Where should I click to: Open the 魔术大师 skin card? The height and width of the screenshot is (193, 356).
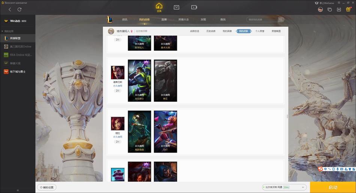tap(166, 43)
